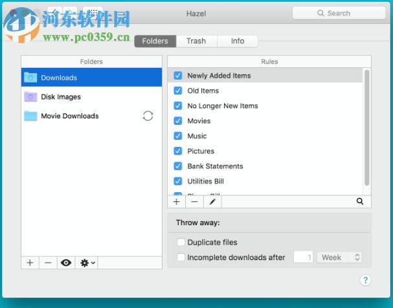Click the Disk Images folder icon
The image size is (393, 308).
point(30,96)
